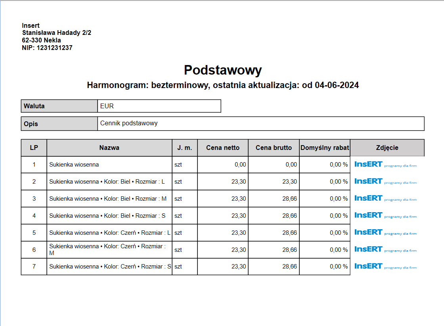
Task: Click the InsERT logo in row 4
Action: pyautogui.click(x=385, y=215)
